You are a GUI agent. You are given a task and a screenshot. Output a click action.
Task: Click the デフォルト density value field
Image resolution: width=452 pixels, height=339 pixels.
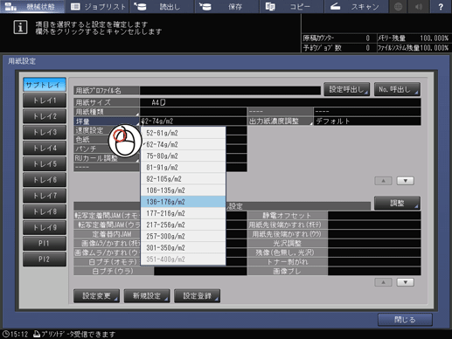pyautogui.click(x=367, y=121)
